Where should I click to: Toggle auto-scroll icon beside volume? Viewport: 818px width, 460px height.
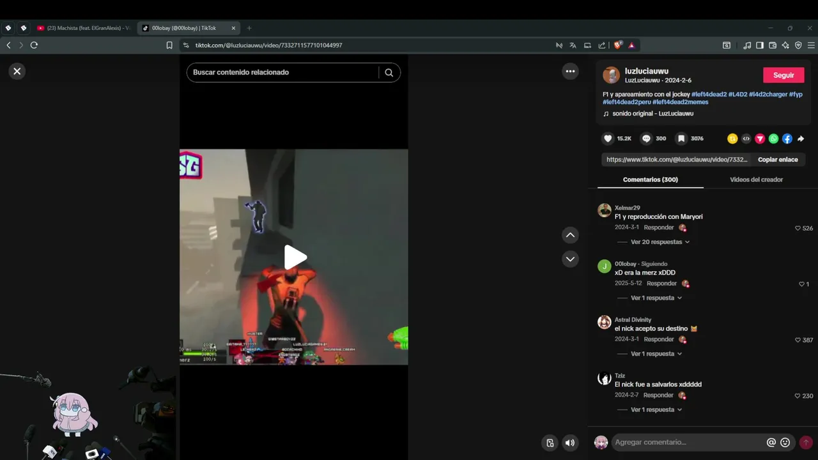point(550,443)
